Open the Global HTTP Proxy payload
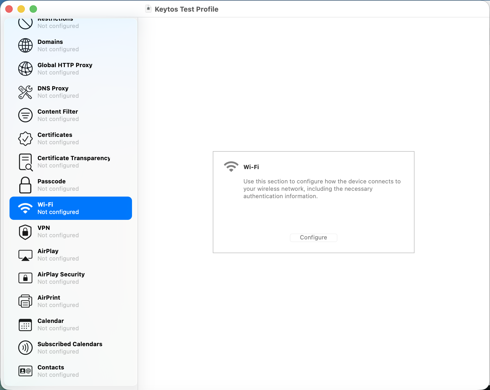The height and width of the screenshot is (390, 490). [x=65, y=65]
